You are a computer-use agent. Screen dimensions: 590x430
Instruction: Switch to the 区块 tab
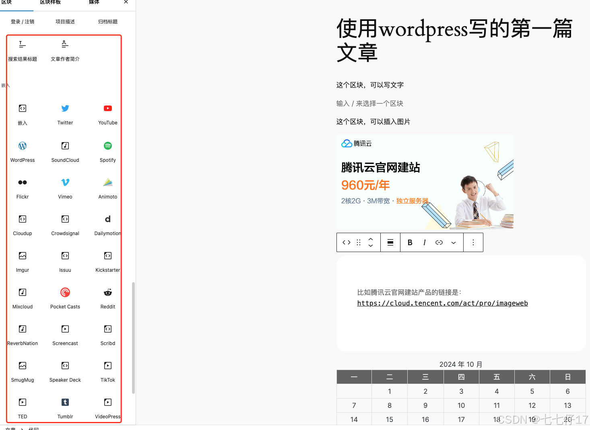tap(7, 2)
